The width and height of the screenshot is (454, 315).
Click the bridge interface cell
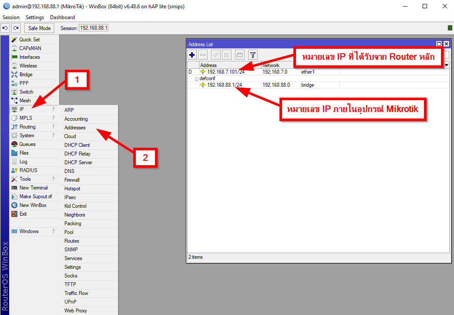coord(320,85)
